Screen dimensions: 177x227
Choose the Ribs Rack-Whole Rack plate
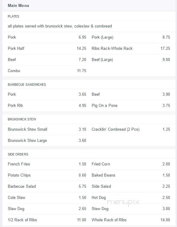pos(131,49)
